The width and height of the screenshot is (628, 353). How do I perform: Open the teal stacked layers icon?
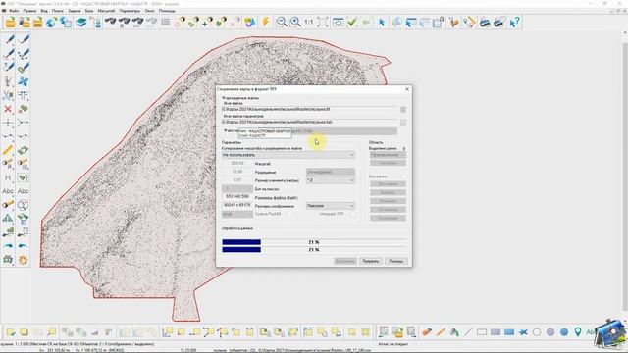pos(81,22)
